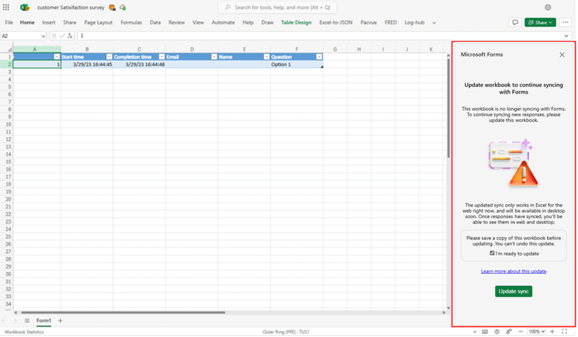This screenshot has width=578, height=337.
Task: Click the horizontal scrollbar thumb
Action: (x=123, y=313)
